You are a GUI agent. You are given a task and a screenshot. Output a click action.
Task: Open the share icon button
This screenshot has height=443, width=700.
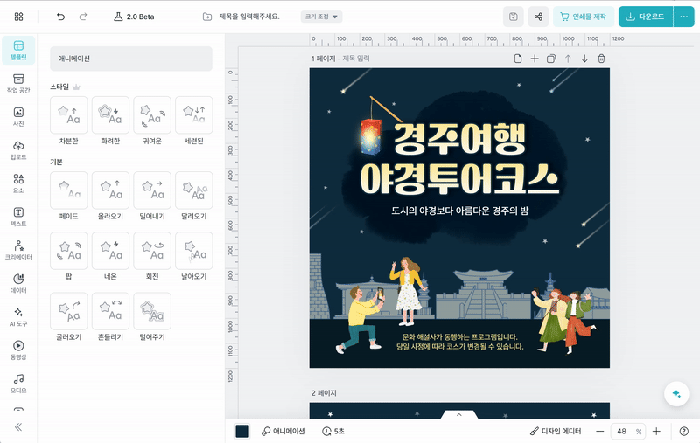click(x=538, y=17)
